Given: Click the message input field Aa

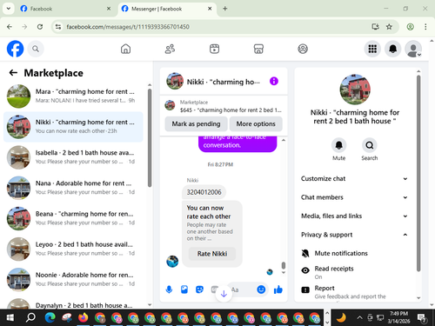Looking at the screenshot, I should [x=243, y=289].
